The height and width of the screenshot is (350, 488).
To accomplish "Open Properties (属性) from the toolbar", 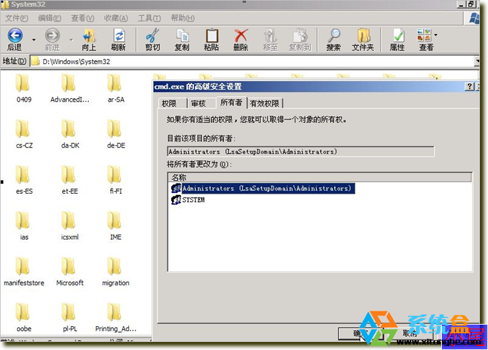I will (x=398, y=40).
